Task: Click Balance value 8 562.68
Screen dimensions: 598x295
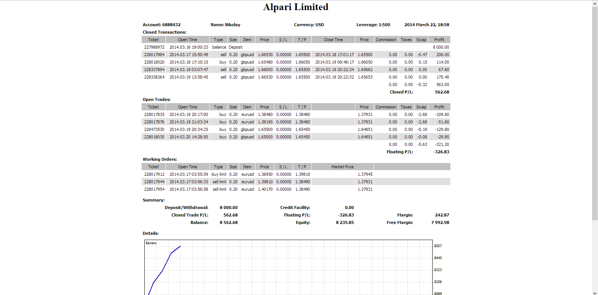Action: tap(229, 222)
